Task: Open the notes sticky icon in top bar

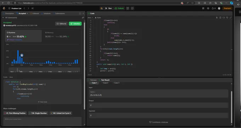Action: pos(132,8)
